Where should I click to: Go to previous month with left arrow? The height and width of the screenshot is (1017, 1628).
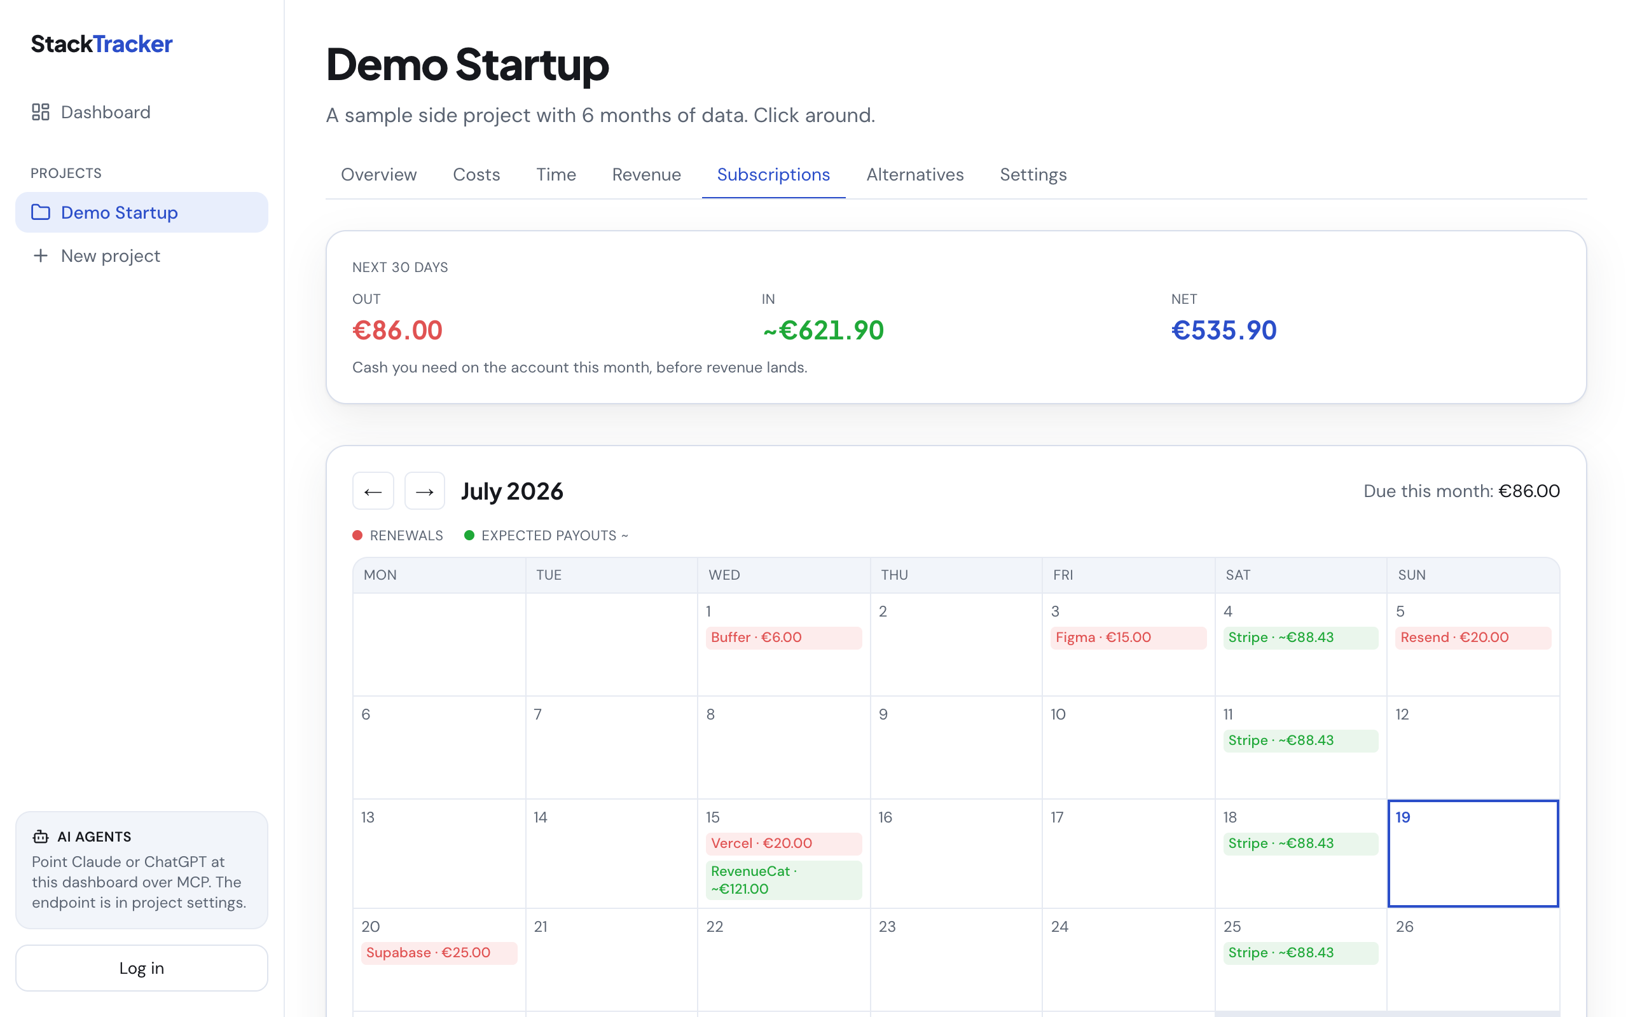click(x=373, y=491)
